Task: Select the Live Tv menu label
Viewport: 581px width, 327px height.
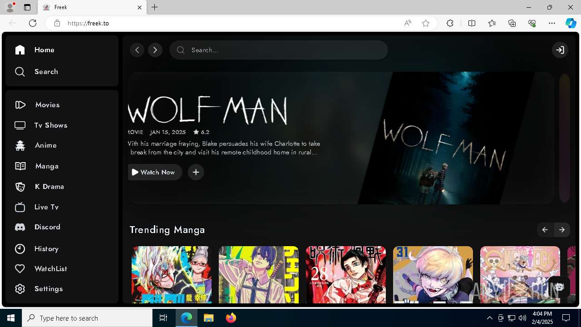Action: click(x=47, y=207)
